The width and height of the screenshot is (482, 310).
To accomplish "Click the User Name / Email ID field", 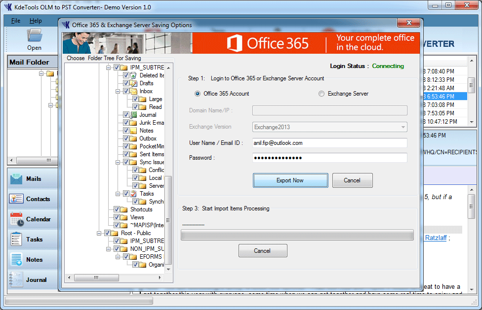I will (x=330, y=143).
